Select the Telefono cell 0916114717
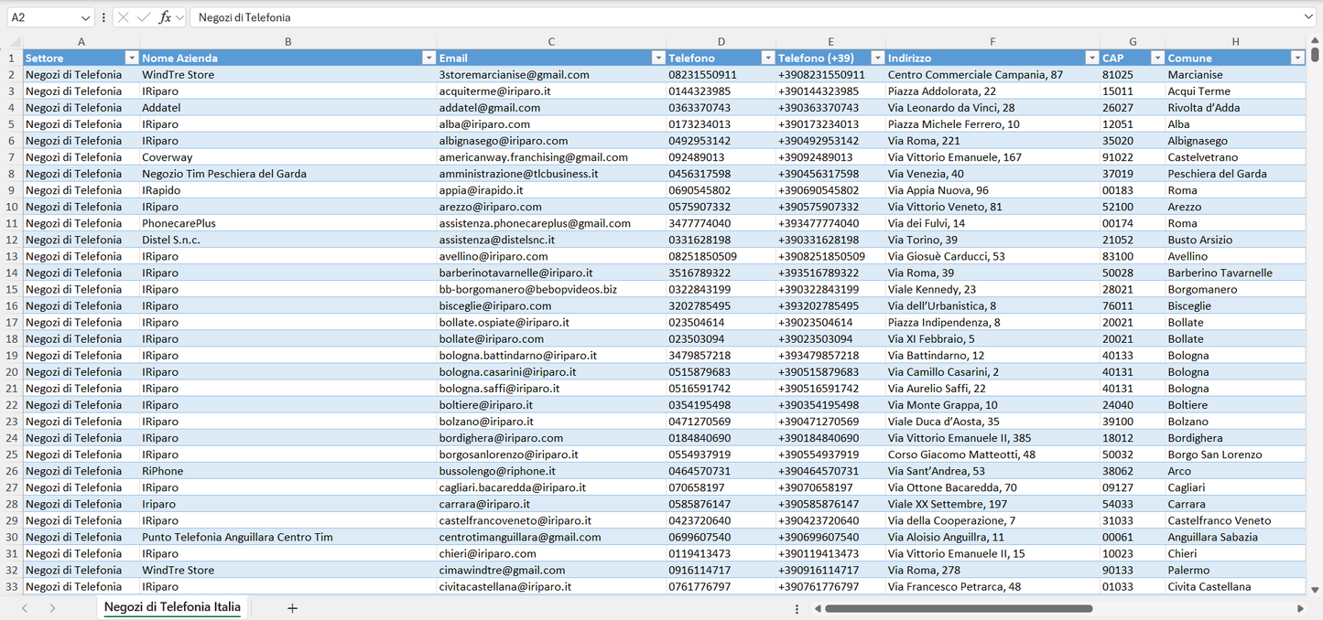 721,570
